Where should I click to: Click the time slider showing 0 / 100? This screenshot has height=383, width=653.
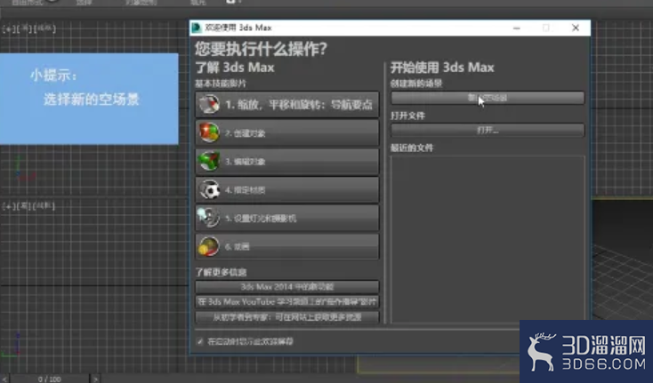50,379
